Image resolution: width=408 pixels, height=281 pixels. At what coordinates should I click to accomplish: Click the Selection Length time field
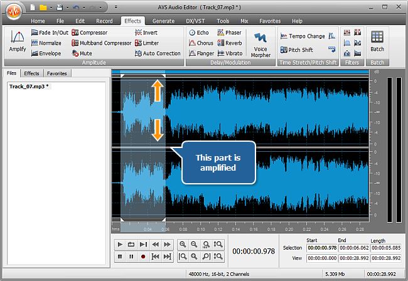(386, 248)
